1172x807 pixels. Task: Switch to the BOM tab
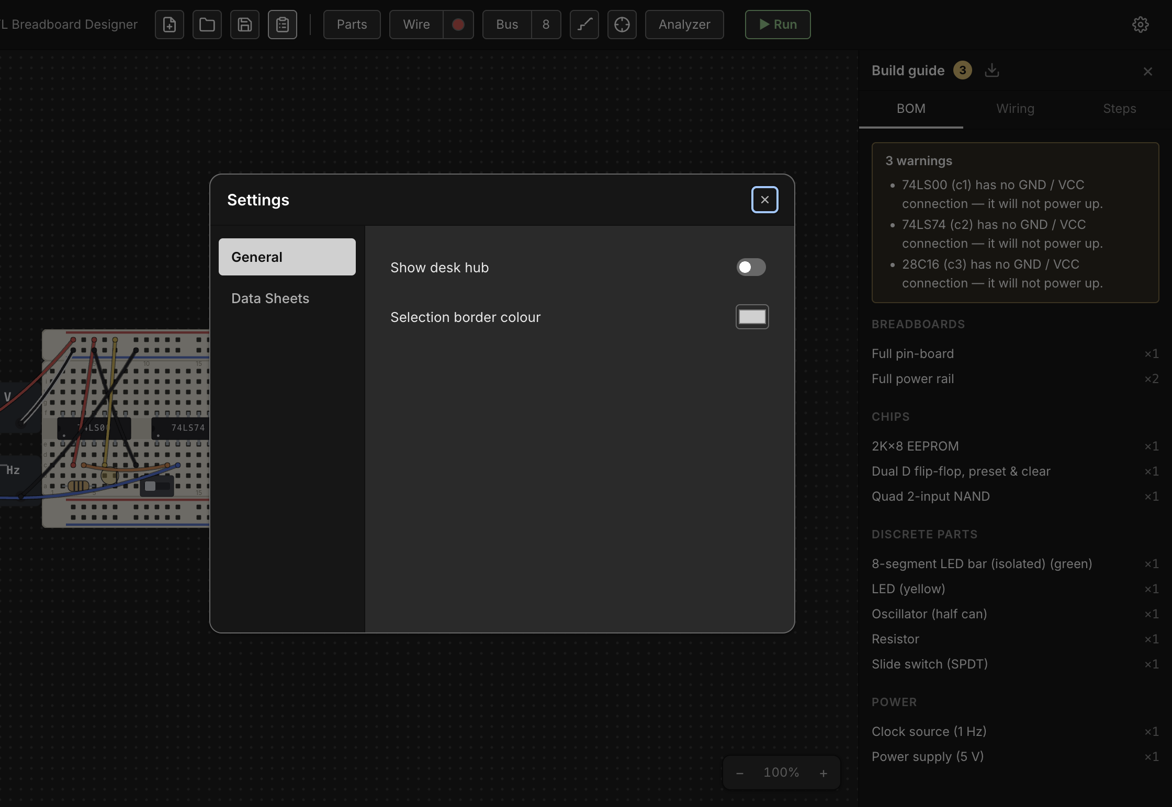click(911, 109)
